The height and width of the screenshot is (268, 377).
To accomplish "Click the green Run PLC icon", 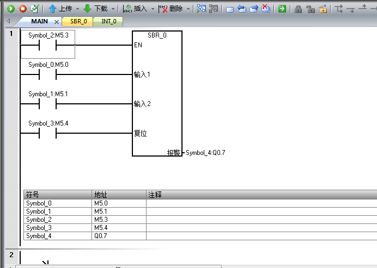I will 10,9.
